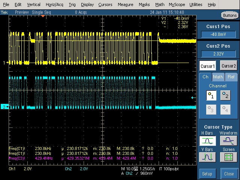Activate Cursor1 button
The image size is (240, 180).
[x=207, y=66]
